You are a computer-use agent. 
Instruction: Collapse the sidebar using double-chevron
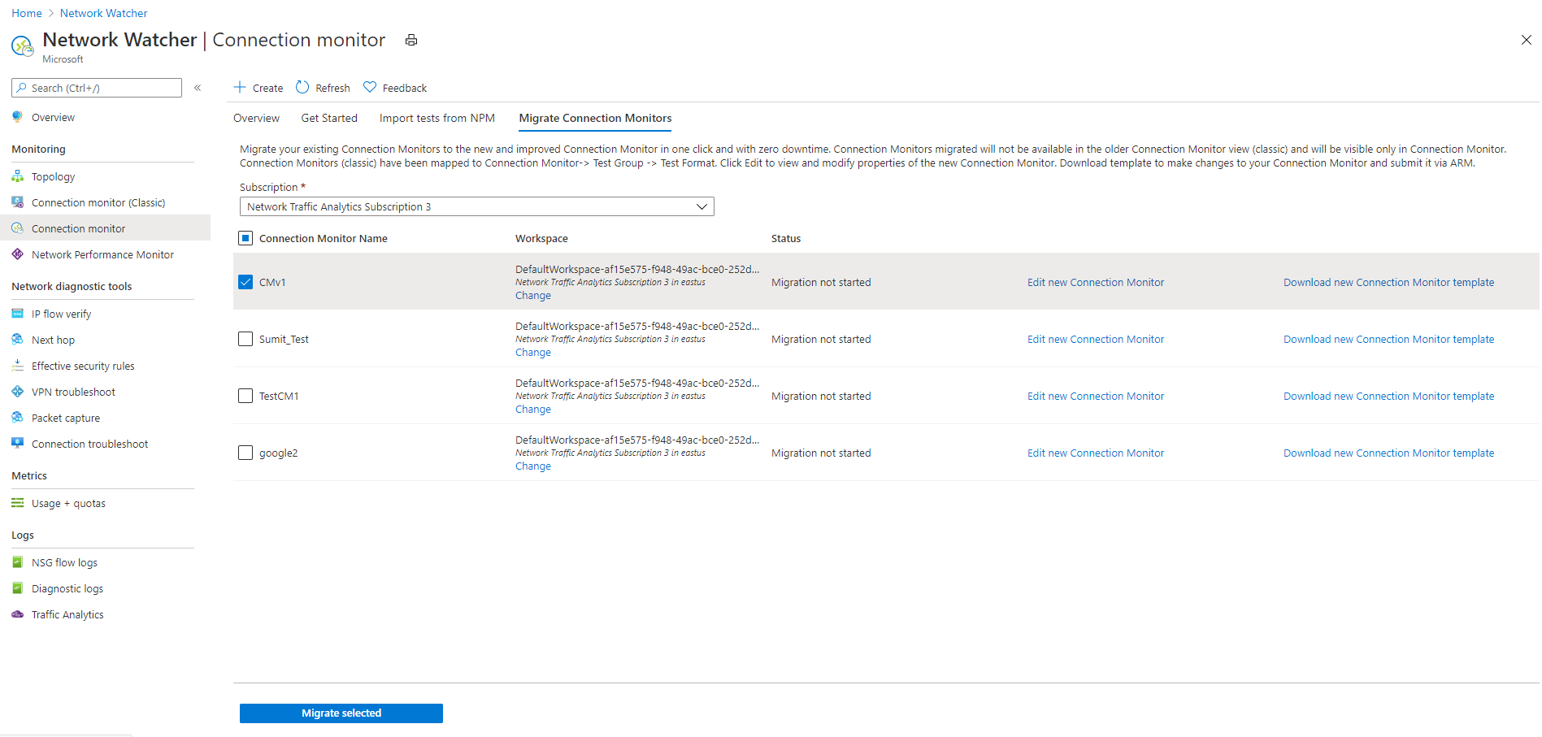coord(198,88)
